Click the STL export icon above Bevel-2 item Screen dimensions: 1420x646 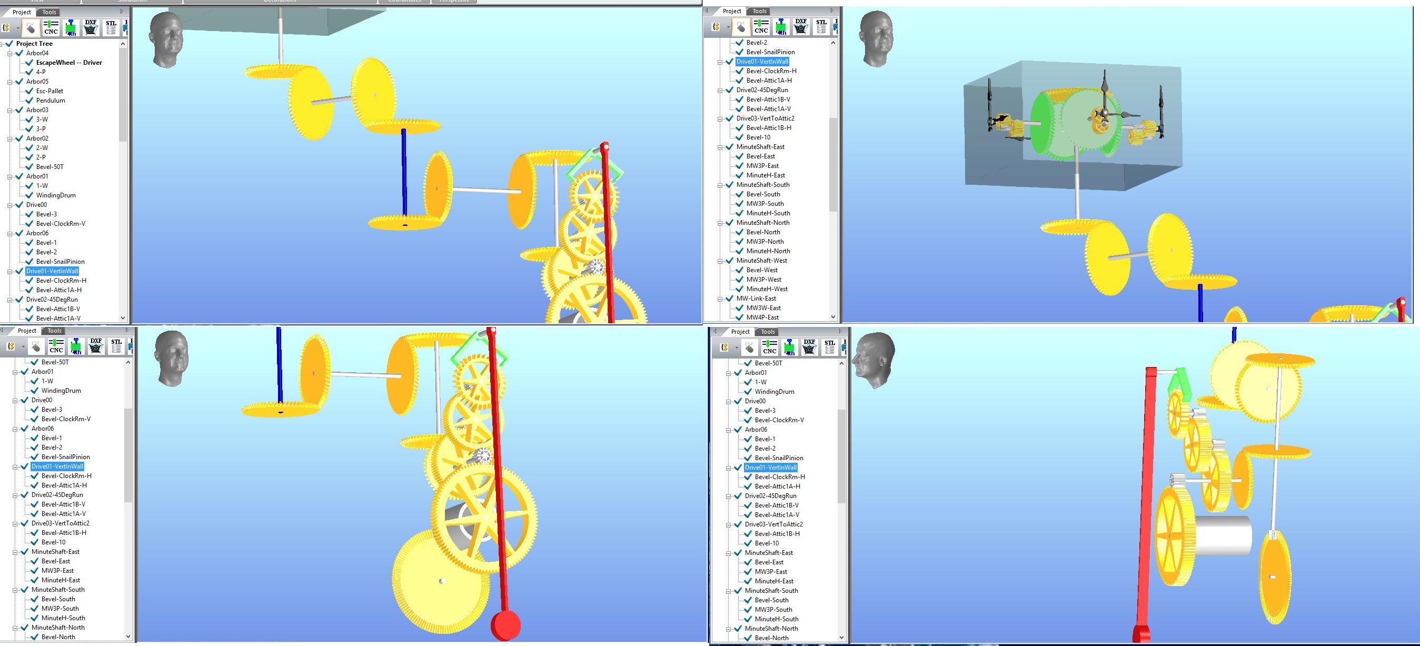point(821,26)
